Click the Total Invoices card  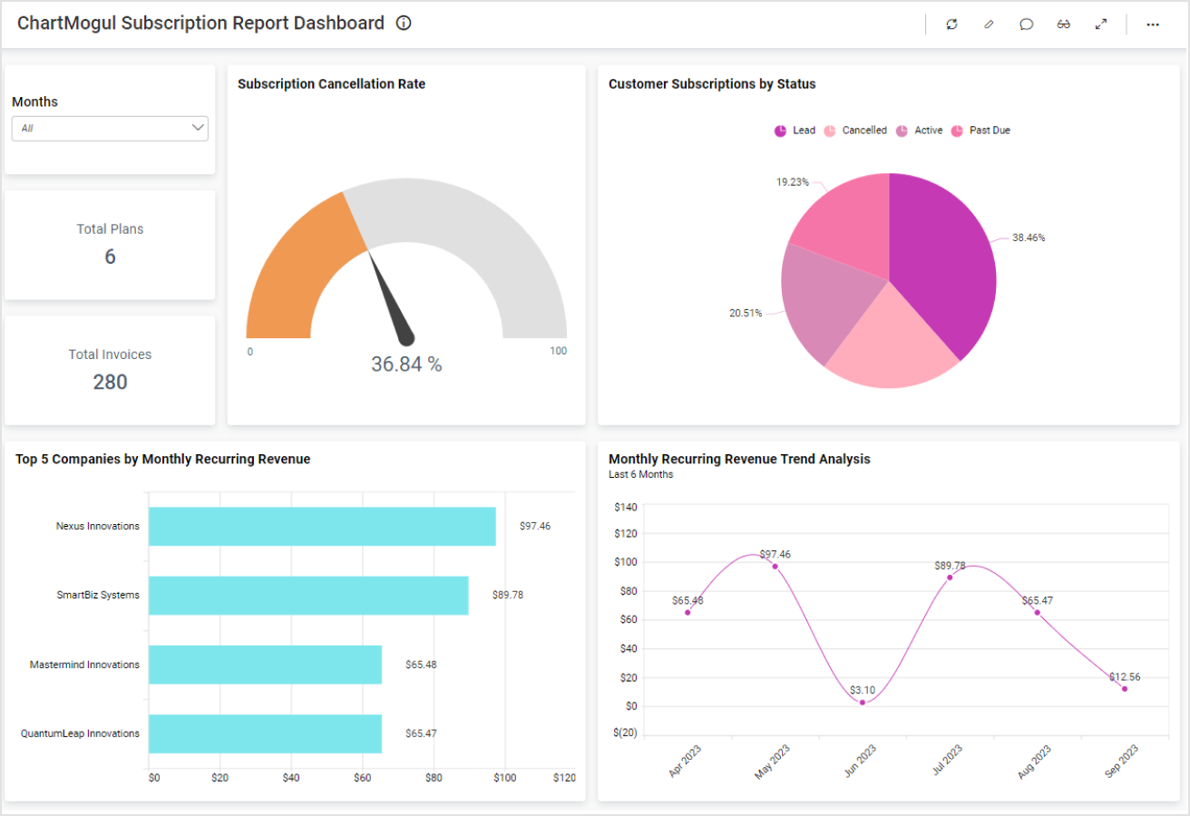pos(110,370)
